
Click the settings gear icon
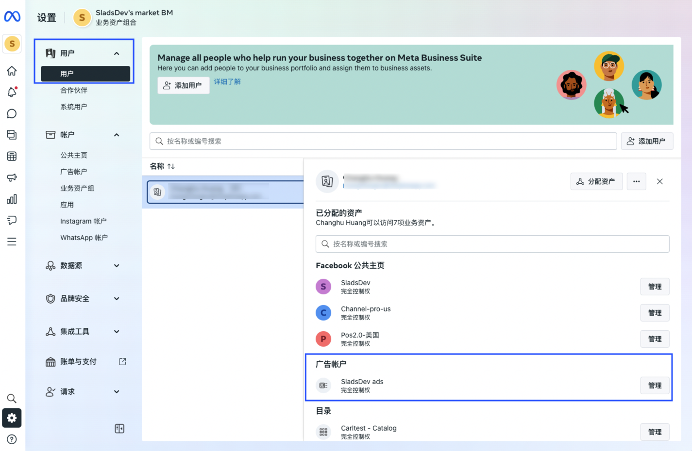point(12,418)
